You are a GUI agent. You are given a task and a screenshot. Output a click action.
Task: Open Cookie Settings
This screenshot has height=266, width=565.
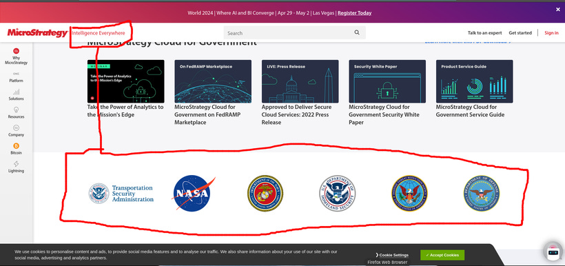[392, 255]
